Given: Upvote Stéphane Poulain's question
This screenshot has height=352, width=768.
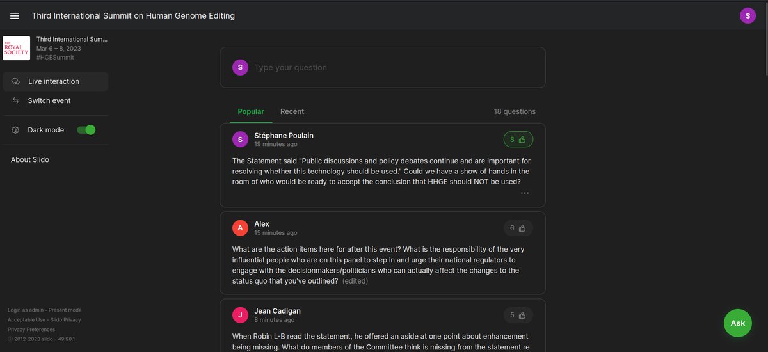Looking at the screenshot, I should pos(518,139).
